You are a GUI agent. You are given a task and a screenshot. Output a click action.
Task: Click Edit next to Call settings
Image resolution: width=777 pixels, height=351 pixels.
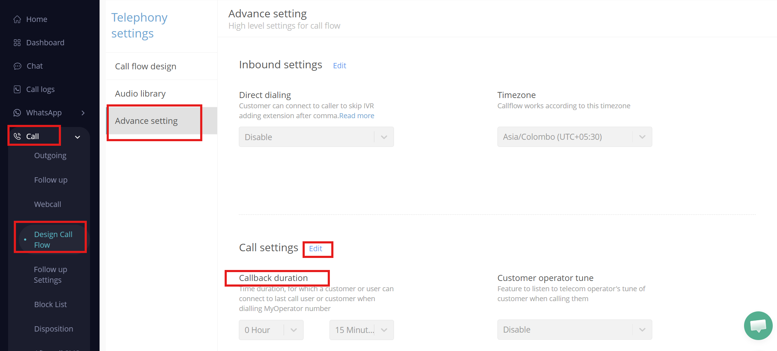tap(315, 249)
